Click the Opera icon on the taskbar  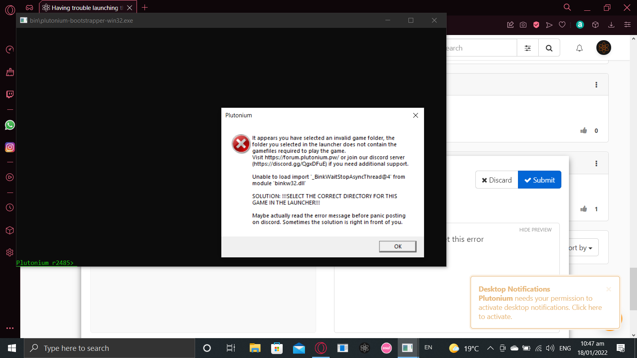(x=320, y=348)
